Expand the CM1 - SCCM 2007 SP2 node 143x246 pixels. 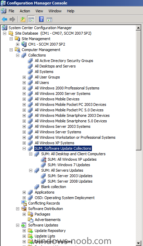tap(17, 44)
